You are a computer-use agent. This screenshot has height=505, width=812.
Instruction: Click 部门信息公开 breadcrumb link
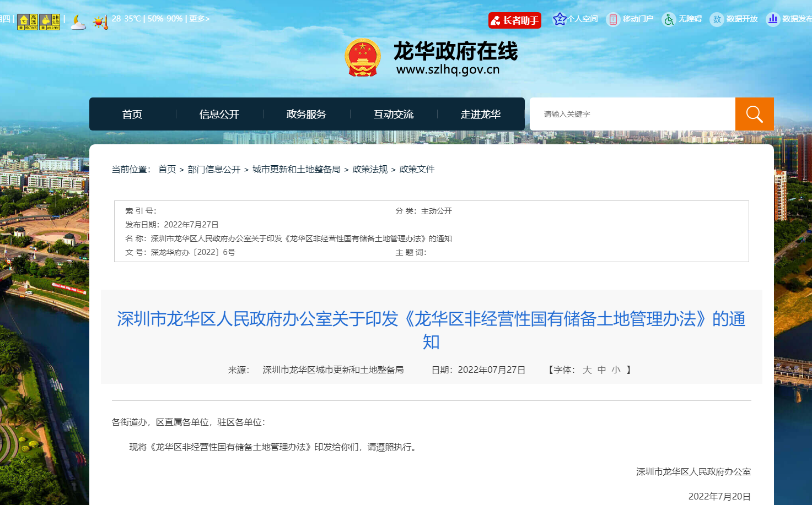point(214,169)
